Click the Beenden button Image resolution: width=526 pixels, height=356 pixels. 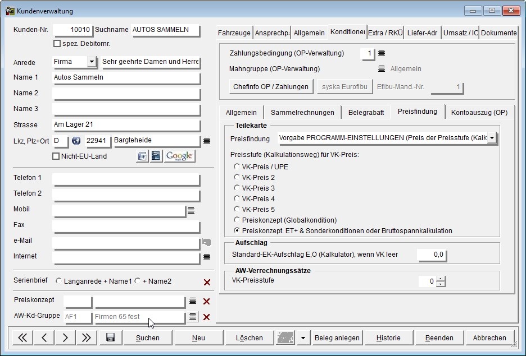(x=439, y=337)
